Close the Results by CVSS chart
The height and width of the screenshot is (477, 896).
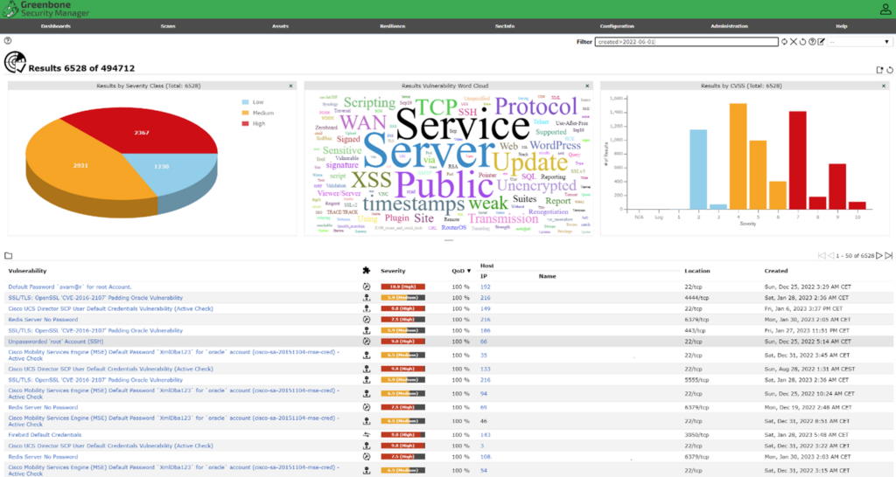coord(884,86)
